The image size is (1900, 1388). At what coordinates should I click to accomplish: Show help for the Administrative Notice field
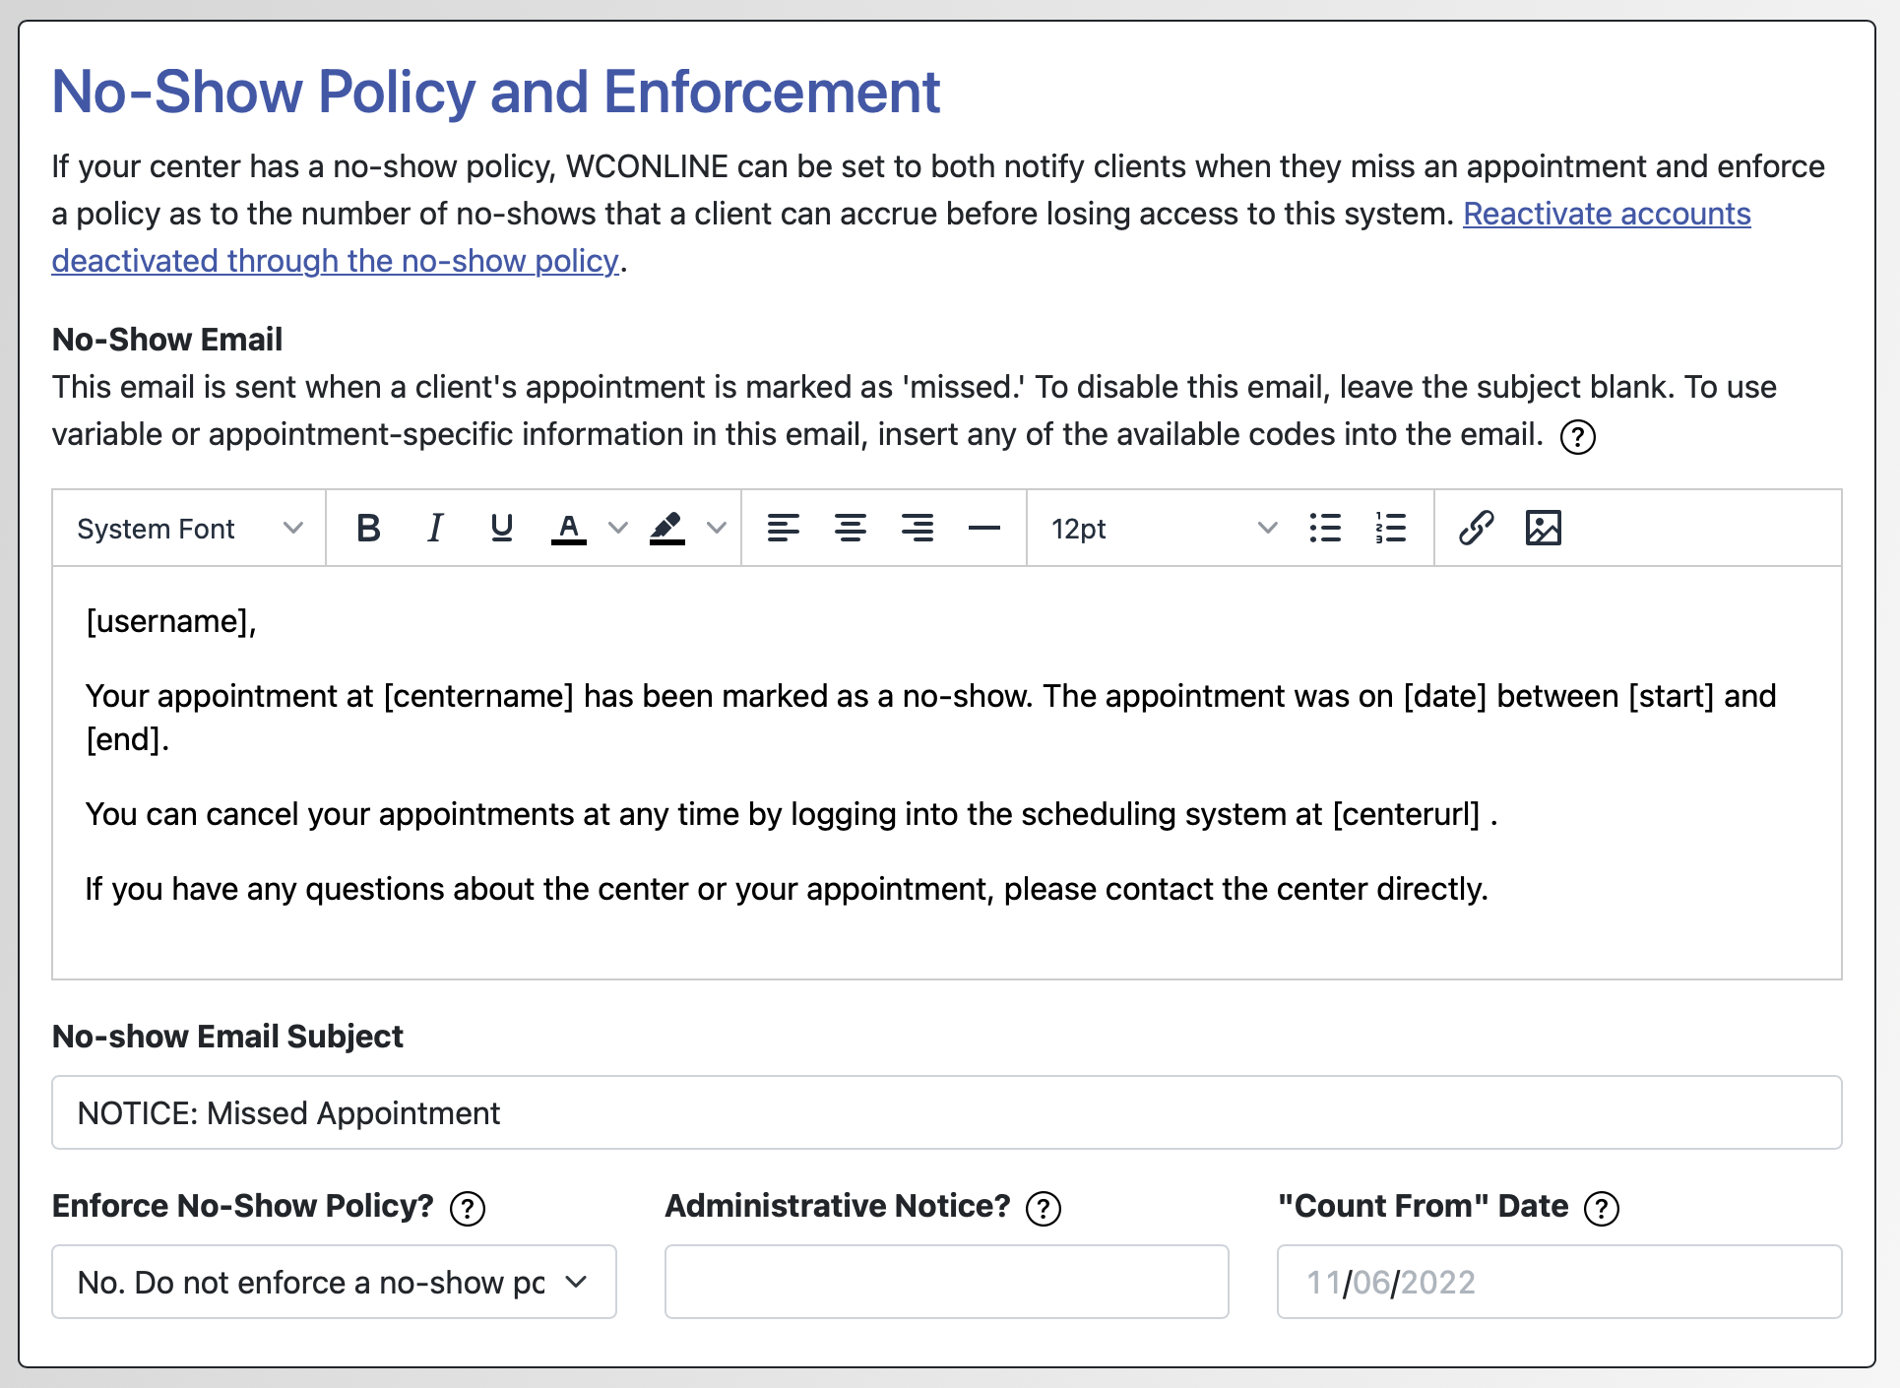(x=1043, y=1208)
